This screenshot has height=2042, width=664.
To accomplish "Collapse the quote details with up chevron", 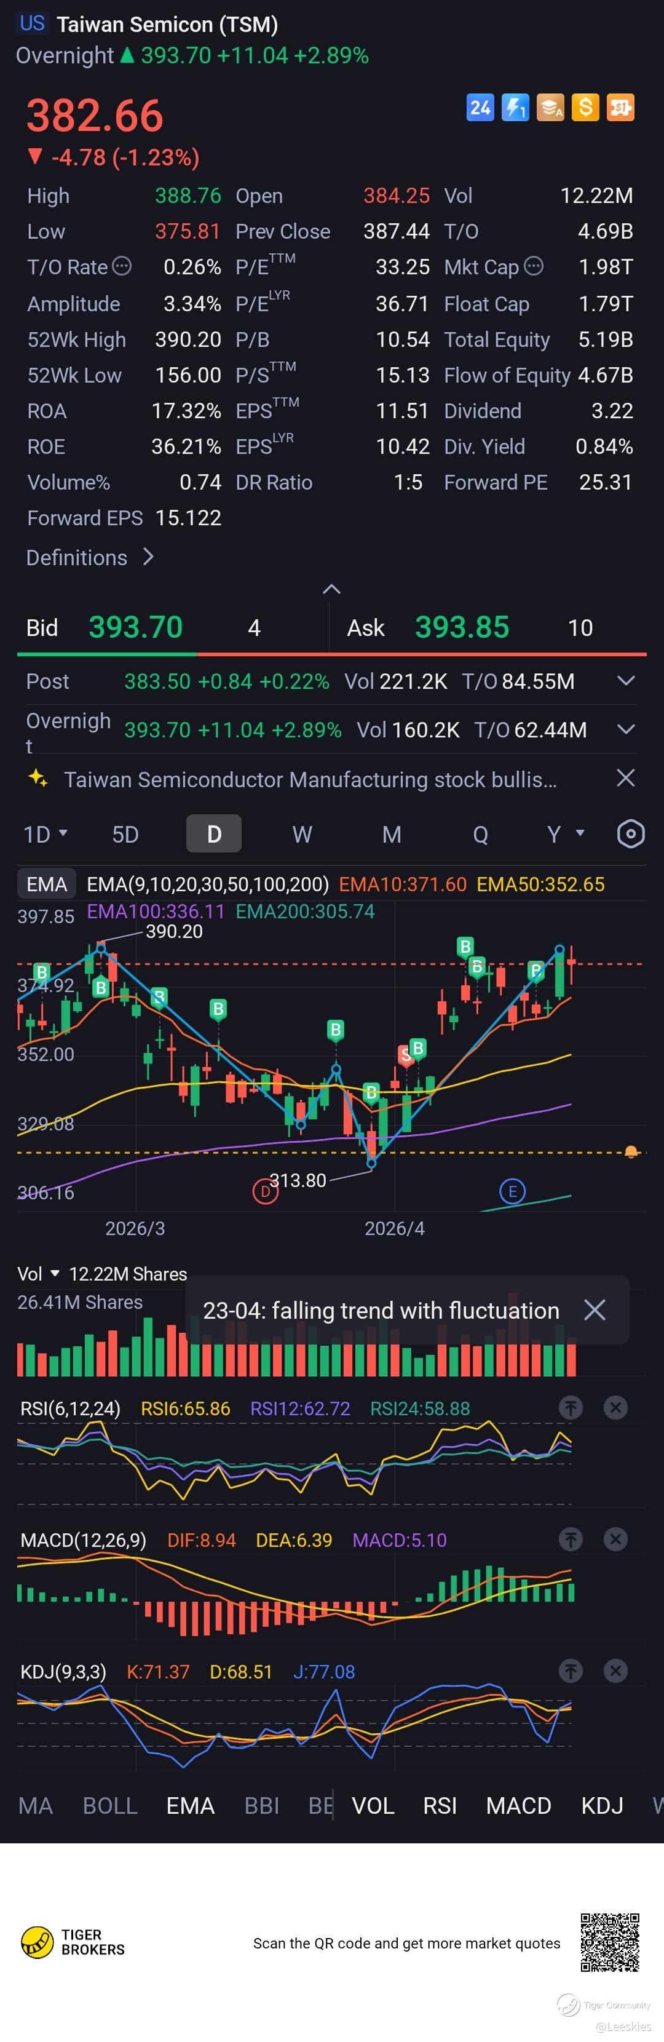I will coord(332,589).
